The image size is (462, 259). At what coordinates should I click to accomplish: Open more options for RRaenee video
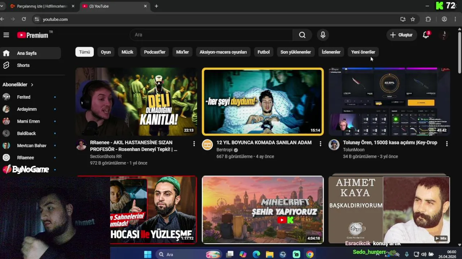coord(194,144)
